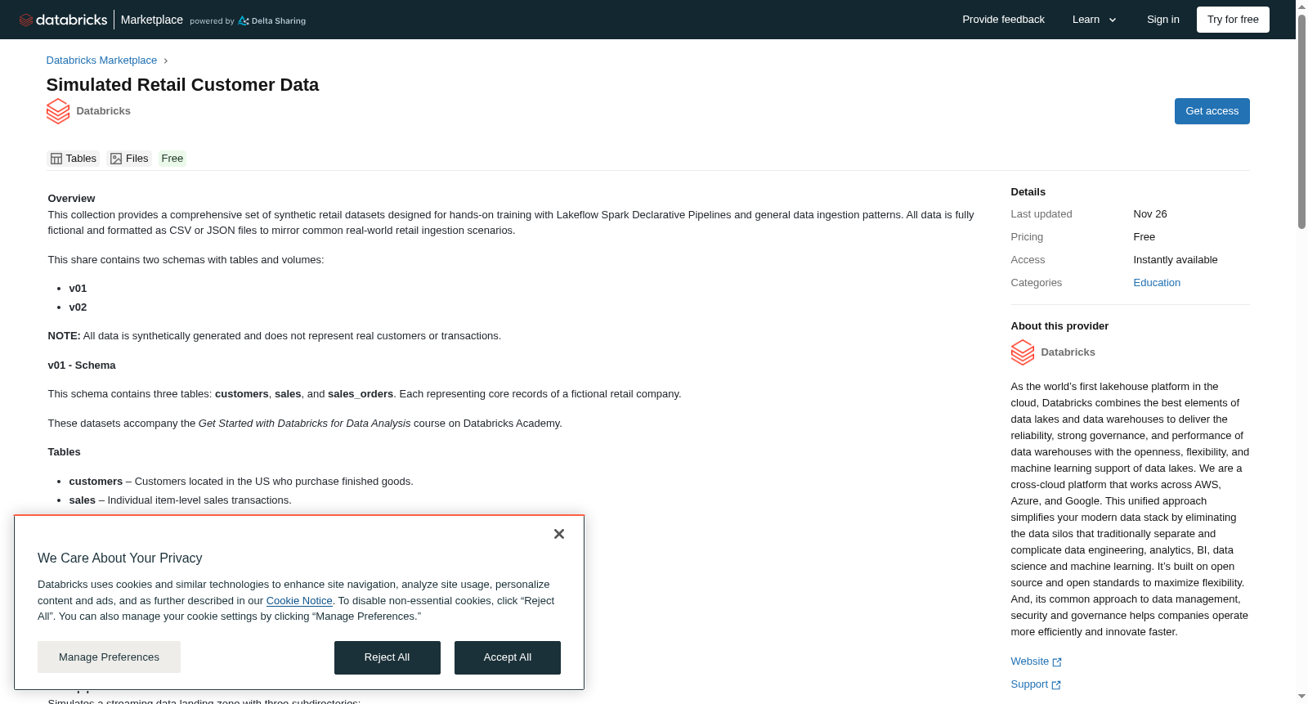This screenshot has width=1308, height=704.
Task: Open the Marketplace header link
Action: click(152, 20)
